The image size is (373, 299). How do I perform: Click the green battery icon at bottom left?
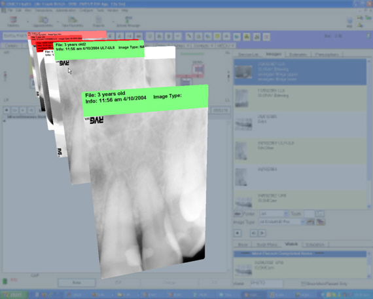(5, 281)
